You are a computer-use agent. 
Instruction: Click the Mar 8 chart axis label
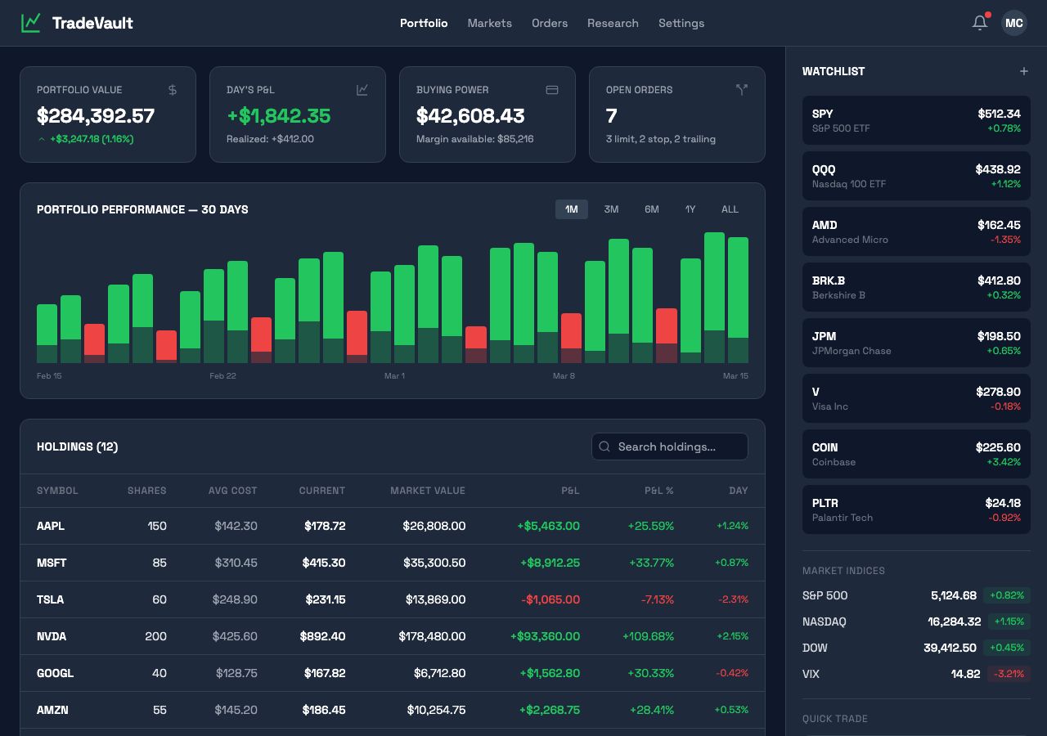pyautogui.click(x=564, y=376)
